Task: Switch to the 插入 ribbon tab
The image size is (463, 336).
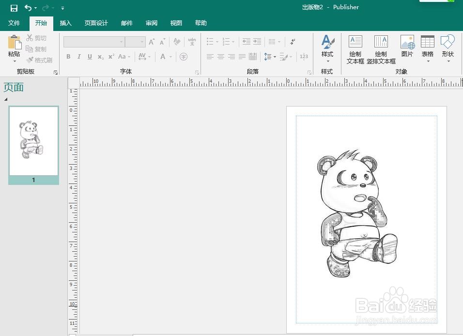Action: coord(65,23)
